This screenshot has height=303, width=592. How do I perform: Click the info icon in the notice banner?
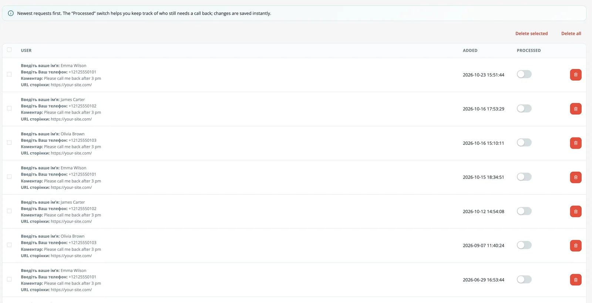click(11, 13)
